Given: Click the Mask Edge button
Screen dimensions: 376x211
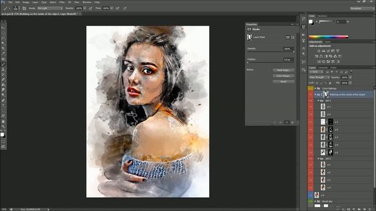Looking at the screenshot, I should pyautogui.click(x=283, y=70).
